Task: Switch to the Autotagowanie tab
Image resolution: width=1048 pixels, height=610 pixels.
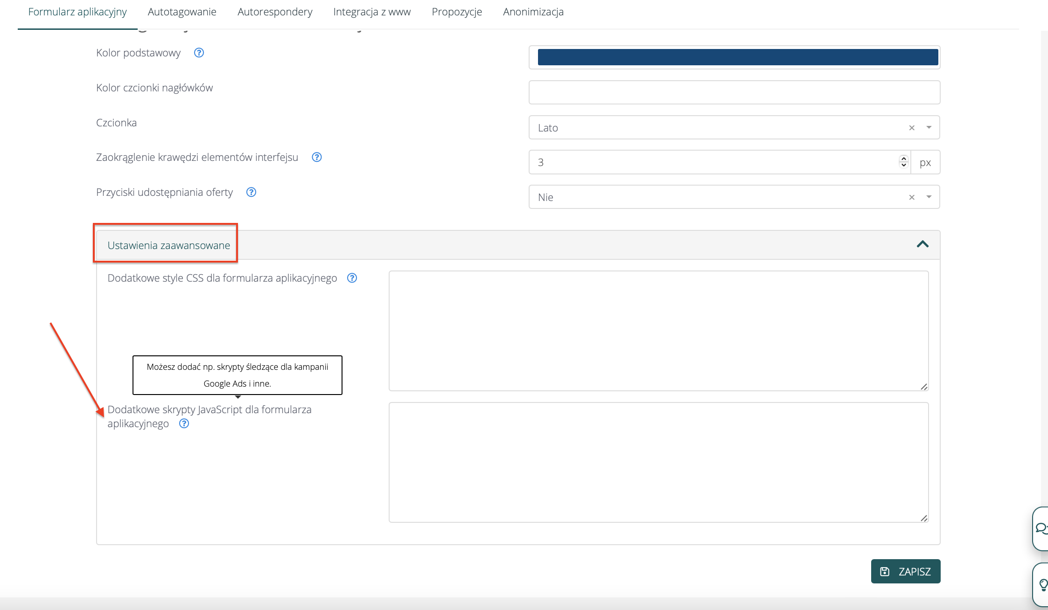Action: coord(182,12)
